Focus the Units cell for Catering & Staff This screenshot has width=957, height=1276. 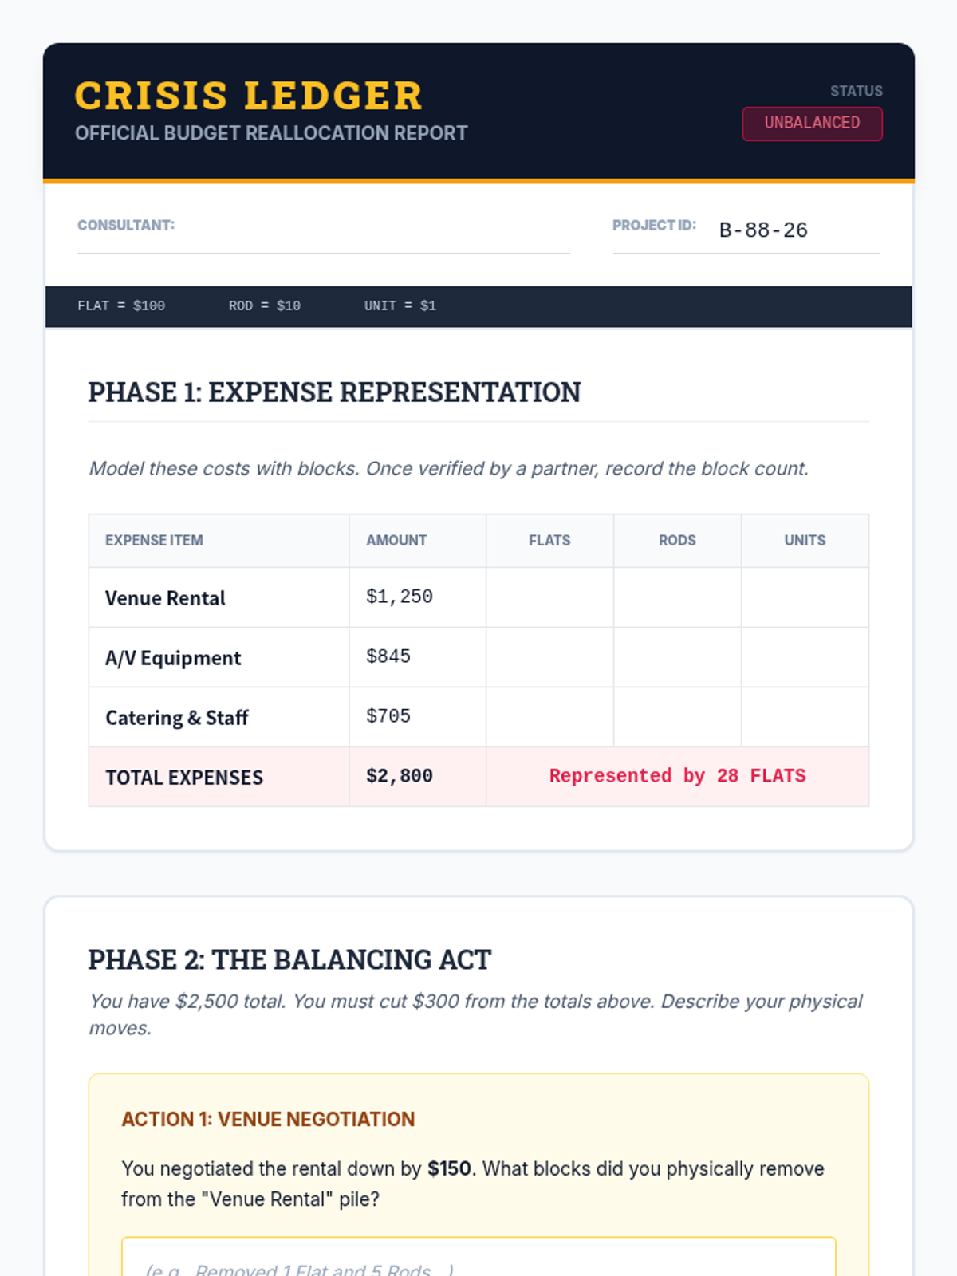805,717
